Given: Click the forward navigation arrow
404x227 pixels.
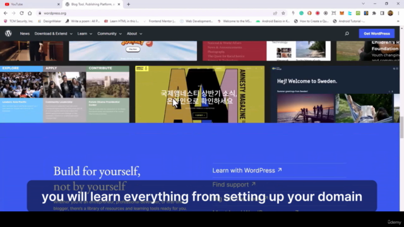Looking at the screenshot, I should pos(14,13).
